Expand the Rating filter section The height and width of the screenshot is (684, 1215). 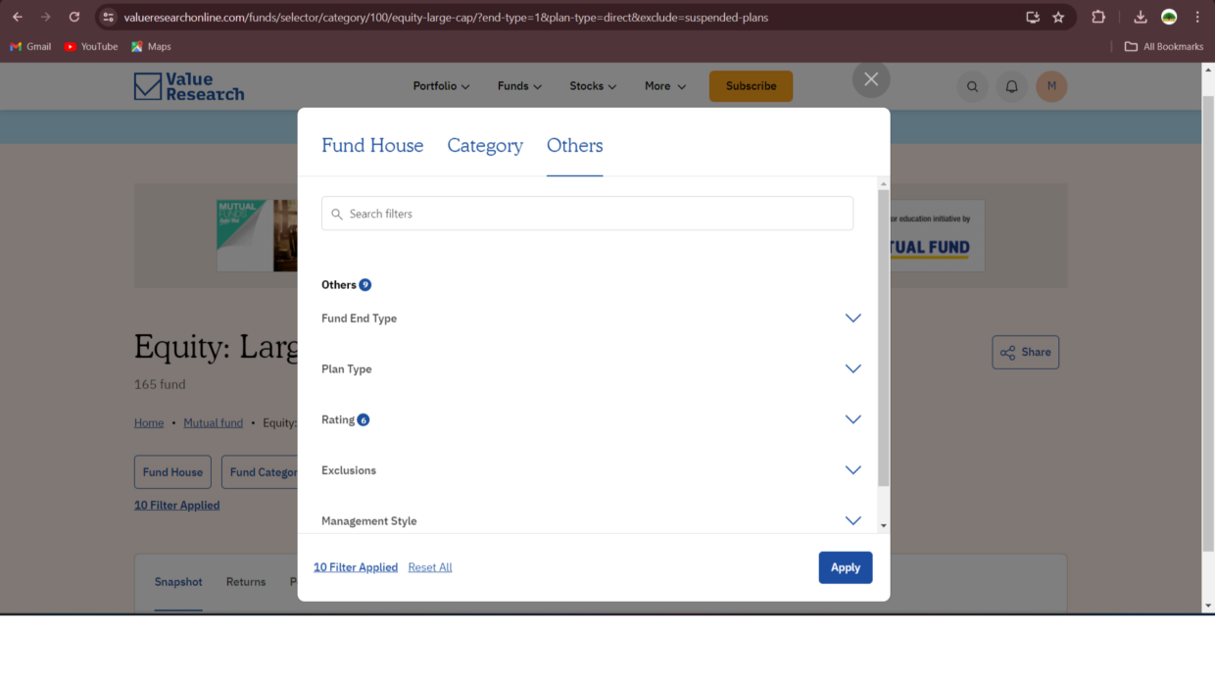[x=852, y=418]
